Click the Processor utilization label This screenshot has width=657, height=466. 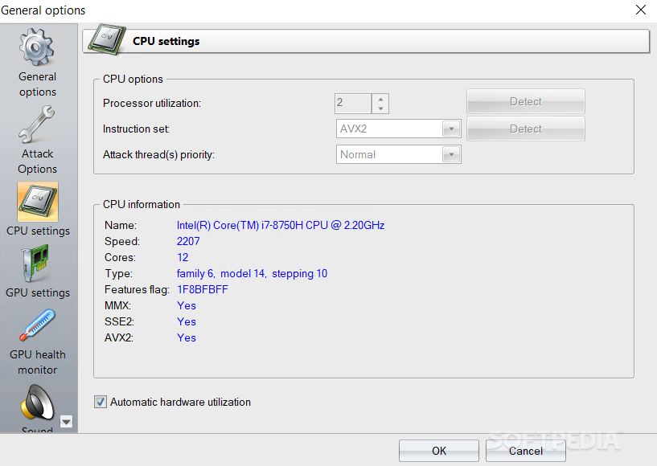[x=152, y=103]
